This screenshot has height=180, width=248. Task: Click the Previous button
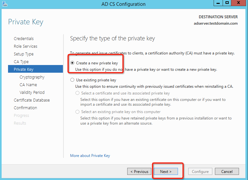click(x=139, y=172)
